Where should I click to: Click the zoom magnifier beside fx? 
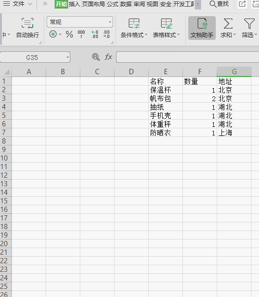(96, 57)
